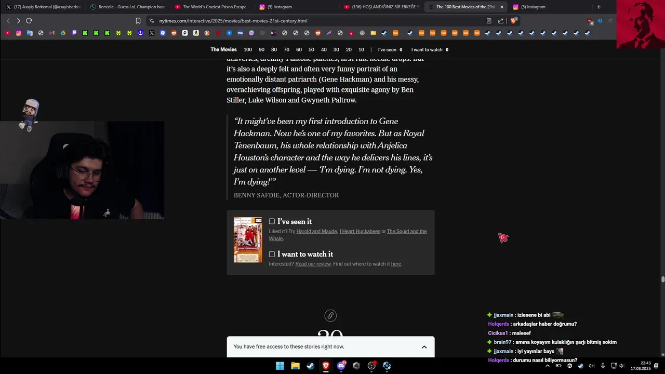Open OBS Studio from the taskbar

(x=371, y=366)
